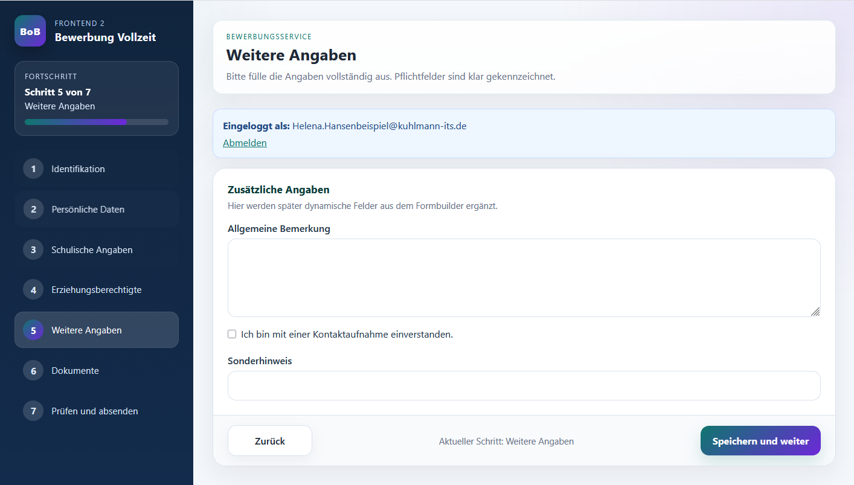854x485 pixels.
Task: Click step number 2 circle icon
Action: pos(33,210)
